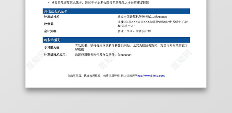232x113 pixels.
Task: Select text '熟练应用财务软件及办公软件'
Action: click(x=95, y=55)
